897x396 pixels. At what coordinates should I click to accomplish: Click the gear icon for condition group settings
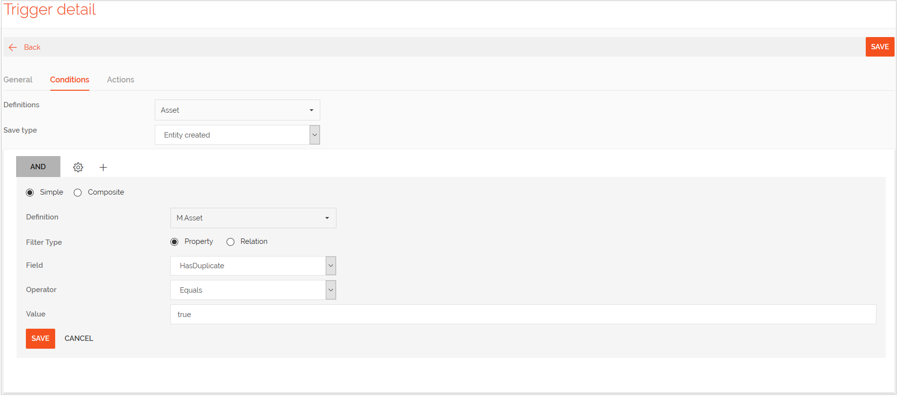(78, 167)
